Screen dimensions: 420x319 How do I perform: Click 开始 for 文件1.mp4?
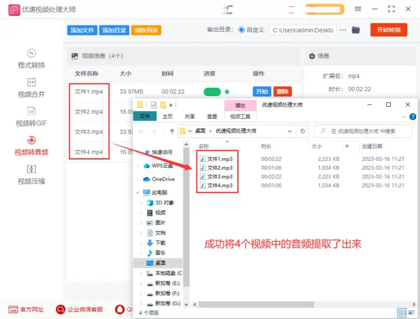262,92
